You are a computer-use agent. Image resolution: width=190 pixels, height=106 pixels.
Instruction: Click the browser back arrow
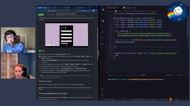(x=38, y=11)
